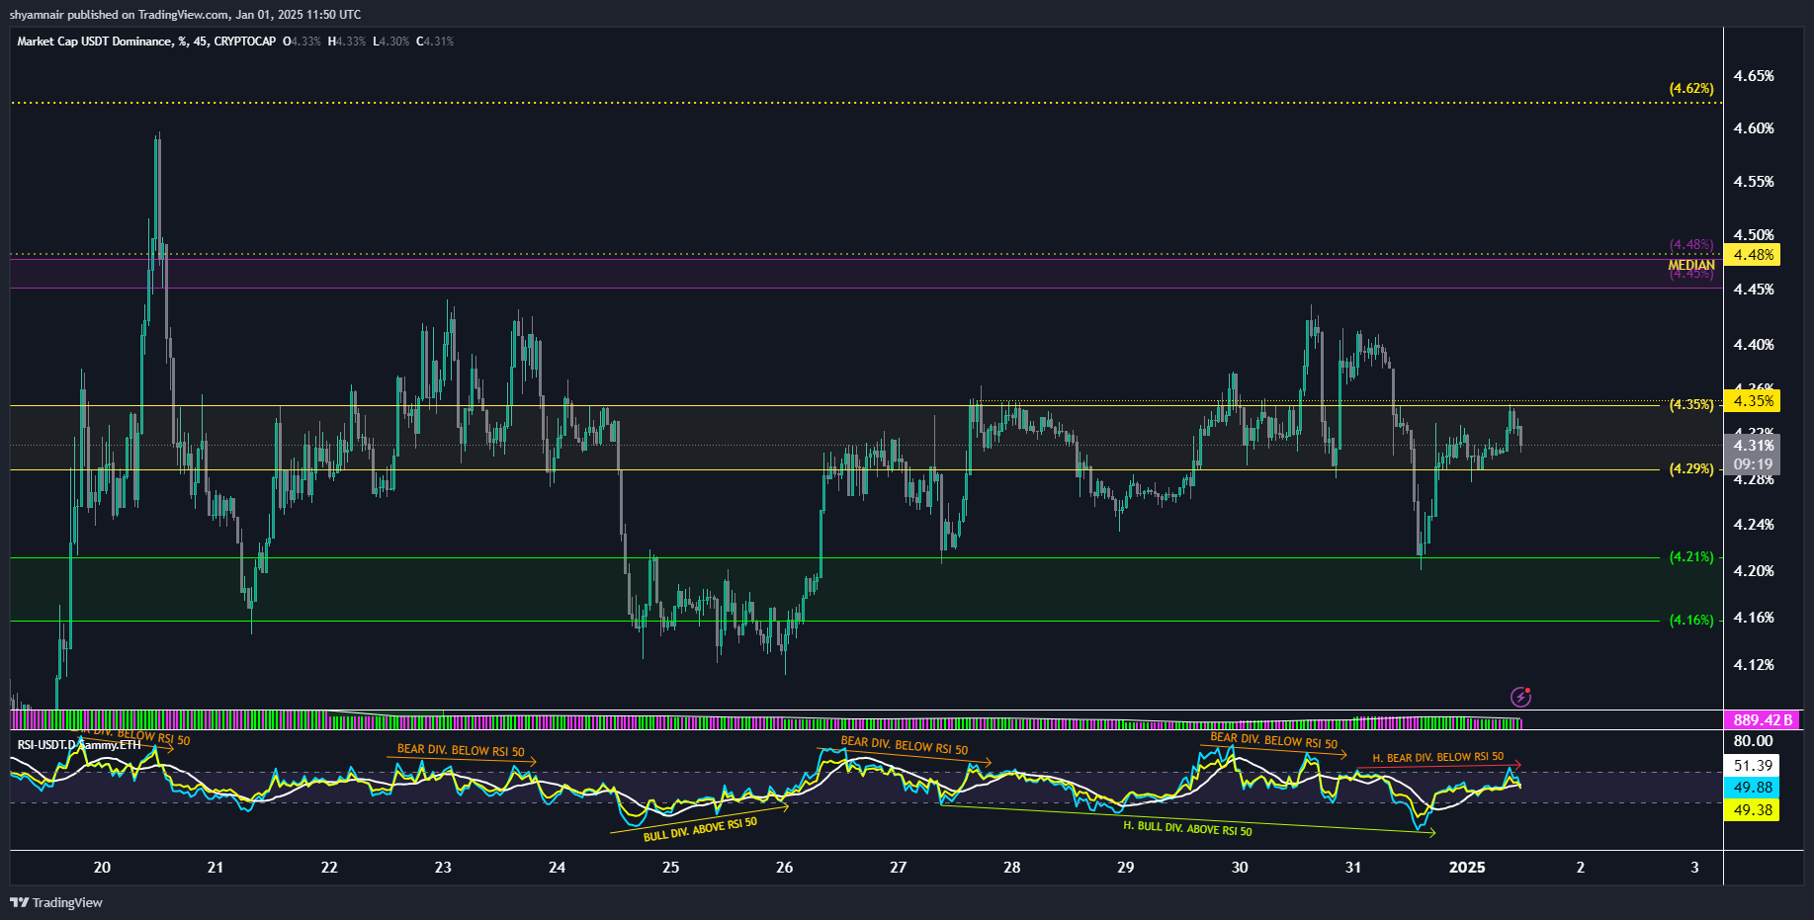Click the 4.20% price scale label
Screen dimensions: 1814x920
point(1754,571)
